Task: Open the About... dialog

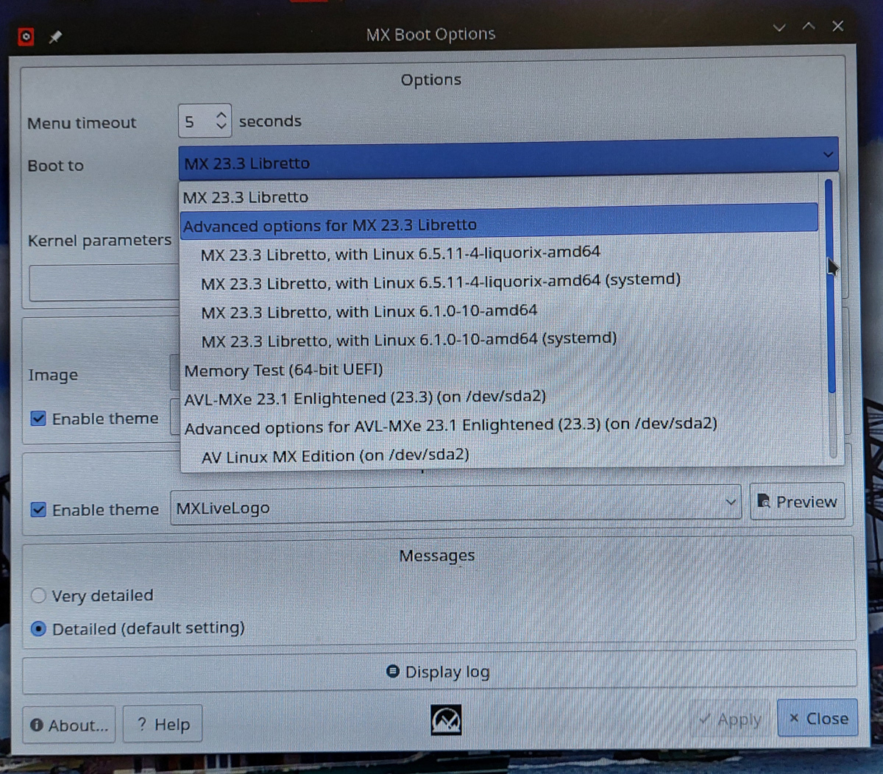Action: (70, 725)
